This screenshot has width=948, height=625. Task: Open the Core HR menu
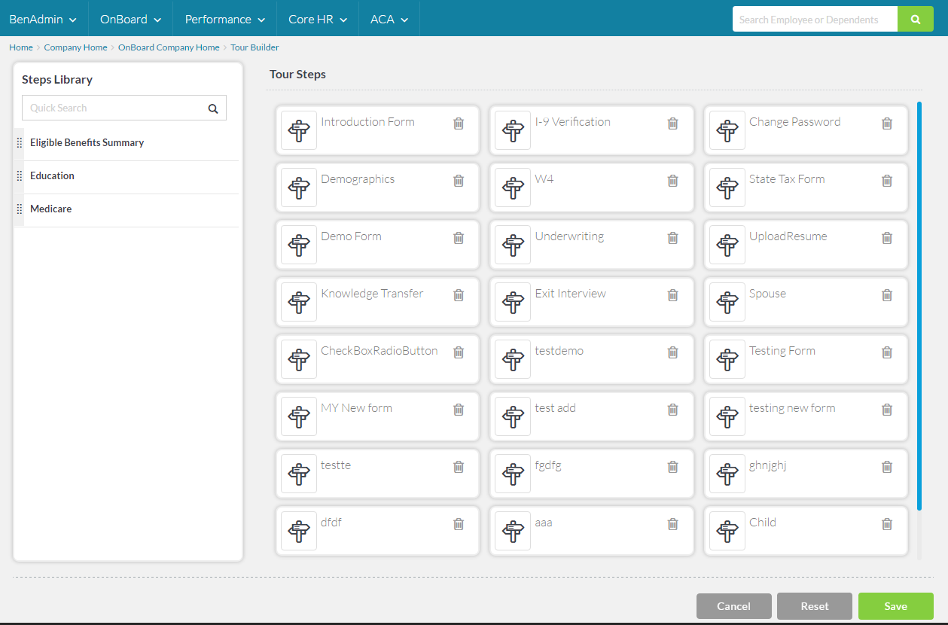tap(317, 20)
